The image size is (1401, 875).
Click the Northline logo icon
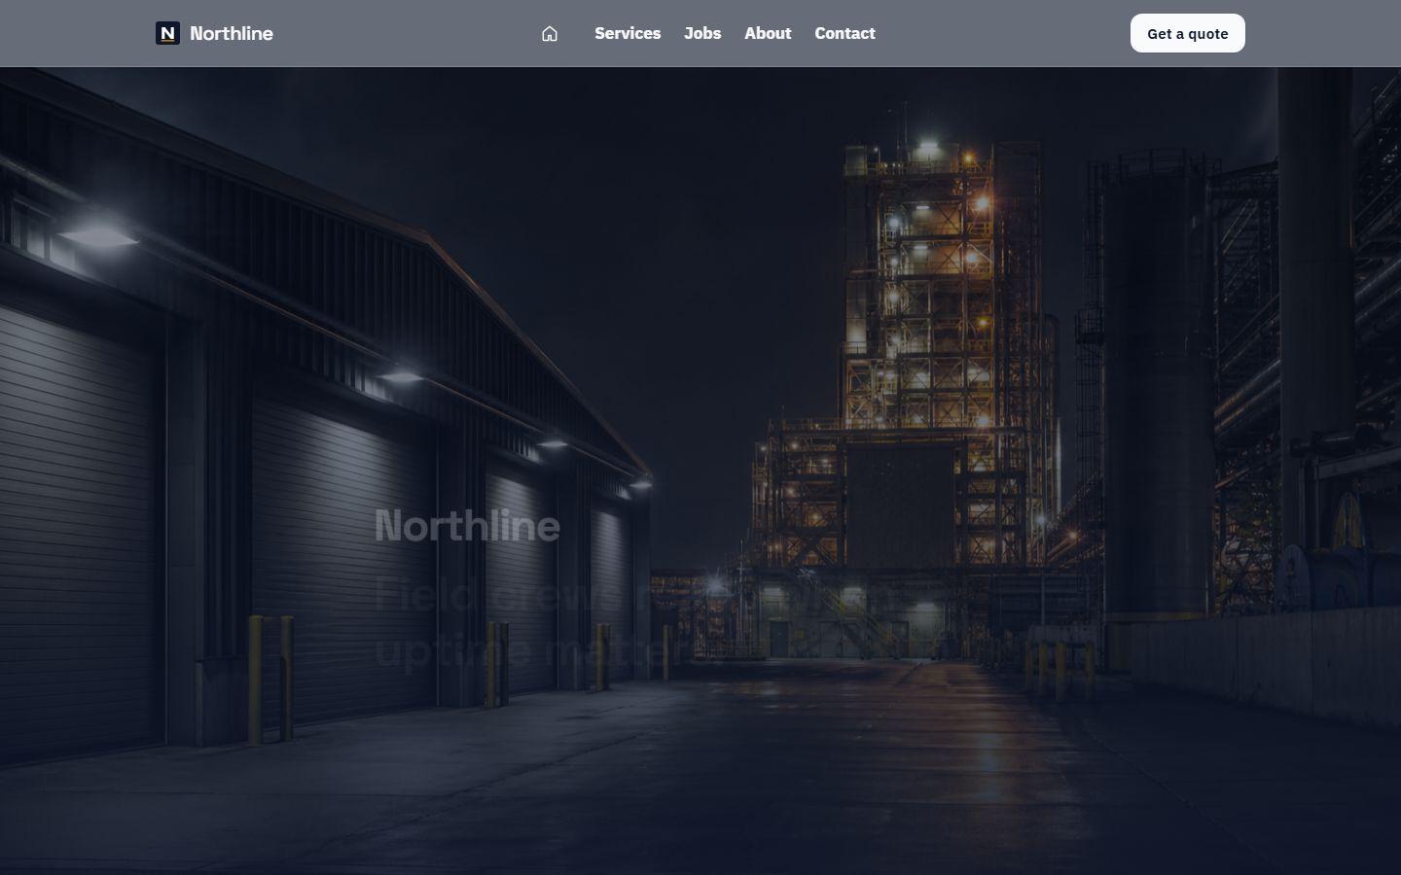[x=167, y=33]
